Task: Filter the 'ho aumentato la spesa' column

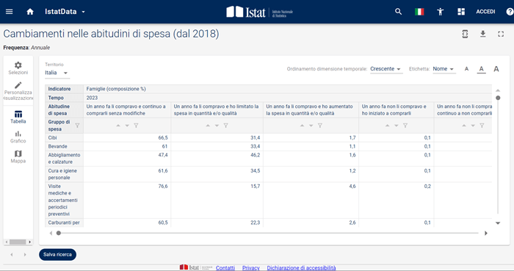Action: (320, 126)
